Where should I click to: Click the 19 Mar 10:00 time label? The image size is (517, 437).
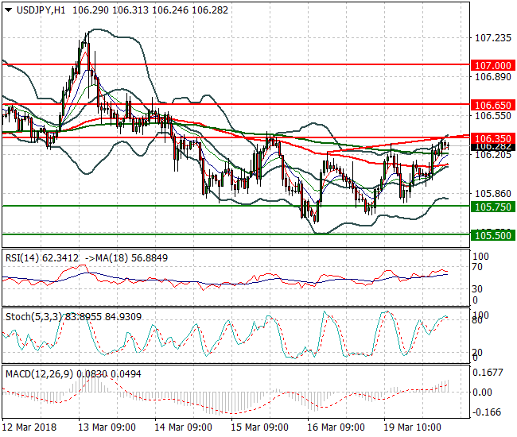[x=413, y=427]
